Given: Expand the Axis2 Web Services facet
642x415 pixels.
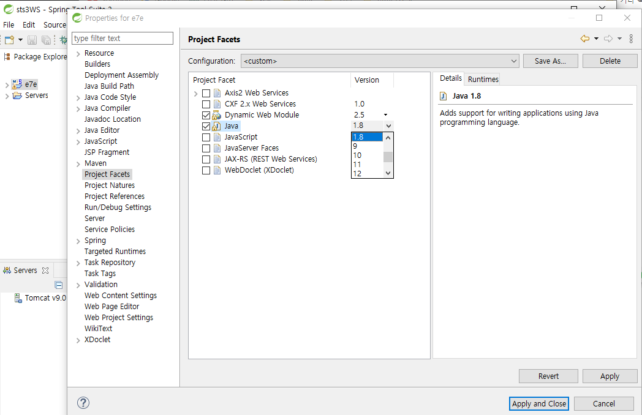Looking at the screenshot, I should point(195,94).
